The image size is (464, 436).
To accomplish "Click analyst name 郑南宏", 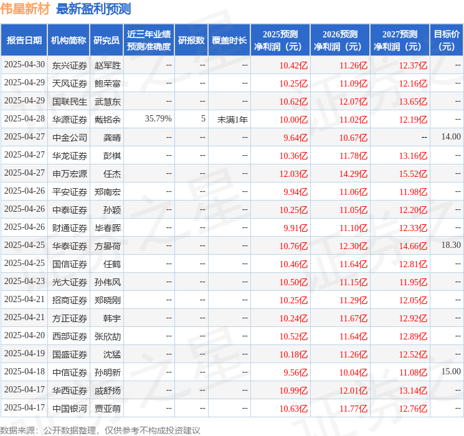I will coord(107,192).
